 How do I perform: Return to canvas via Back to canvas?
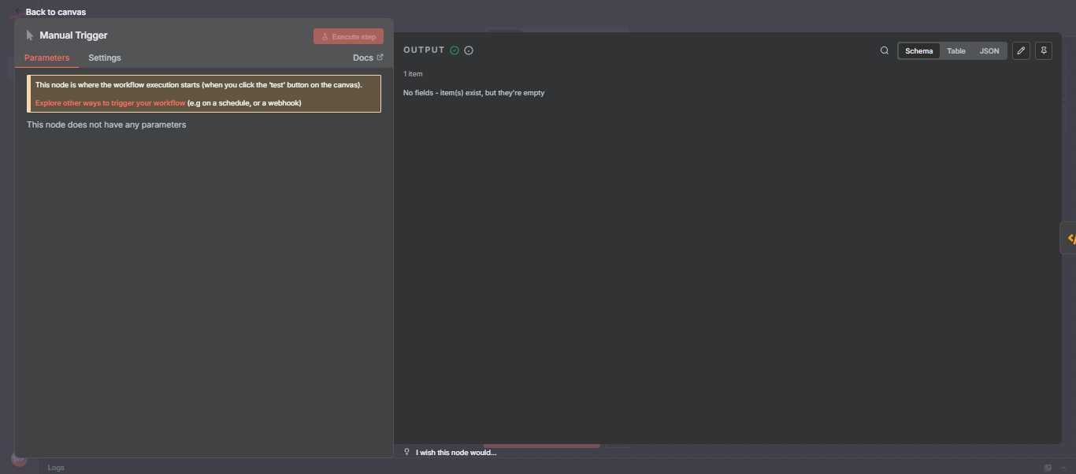pos(54,12)
